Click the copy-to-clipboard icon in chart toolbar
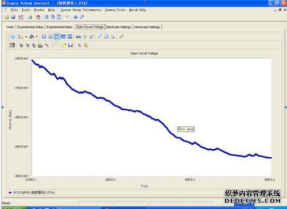 click(x=13, y=36)
